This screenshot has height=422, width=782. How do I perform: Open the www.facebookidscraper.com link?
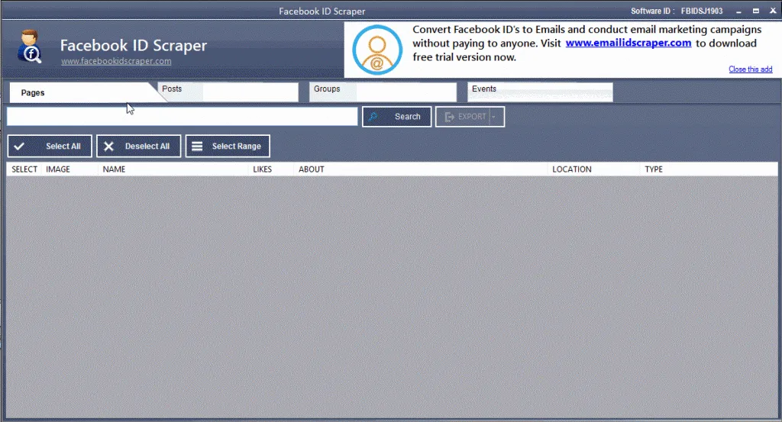click(x=116, y=61)
